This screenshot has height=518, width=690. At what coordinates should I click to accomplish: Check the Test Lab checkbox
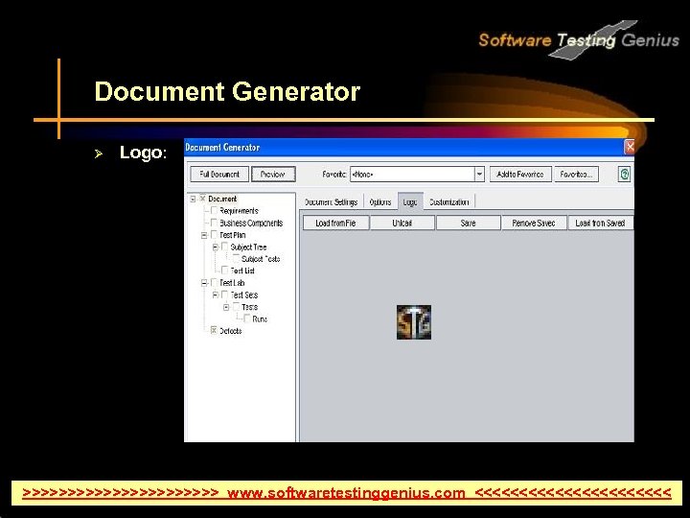tap(214, 282)
